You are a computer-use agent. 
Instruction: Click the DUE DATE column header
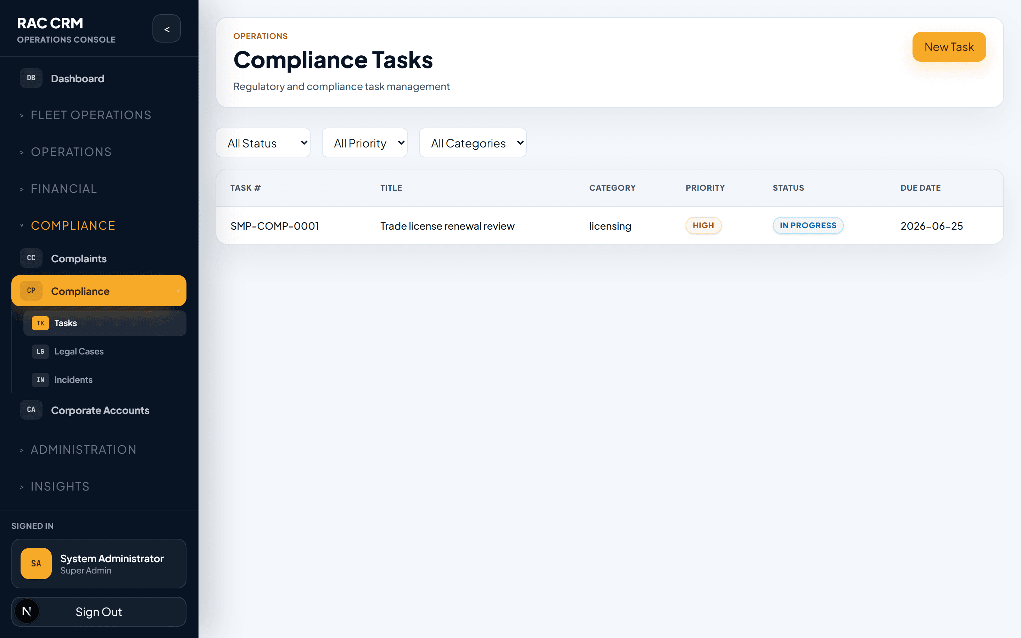click(x=920, y=188)
